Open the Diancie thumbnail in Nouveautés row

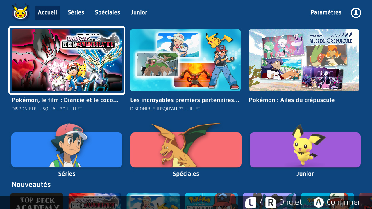pos(95,201)
